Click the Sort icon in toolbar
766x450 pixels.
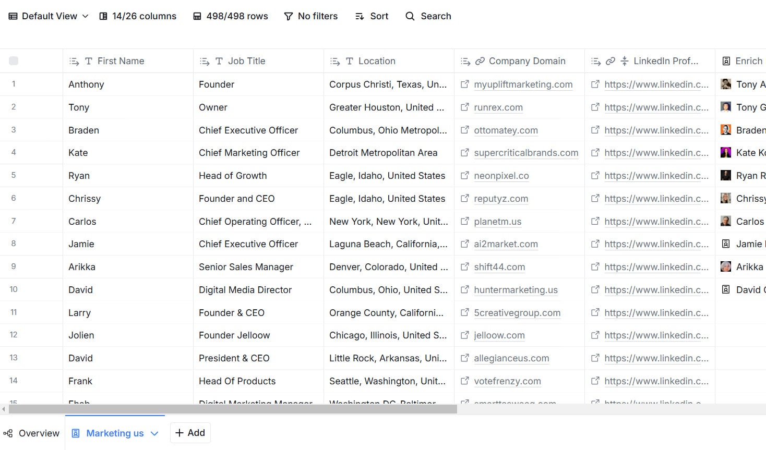click(x=360, y=16)
